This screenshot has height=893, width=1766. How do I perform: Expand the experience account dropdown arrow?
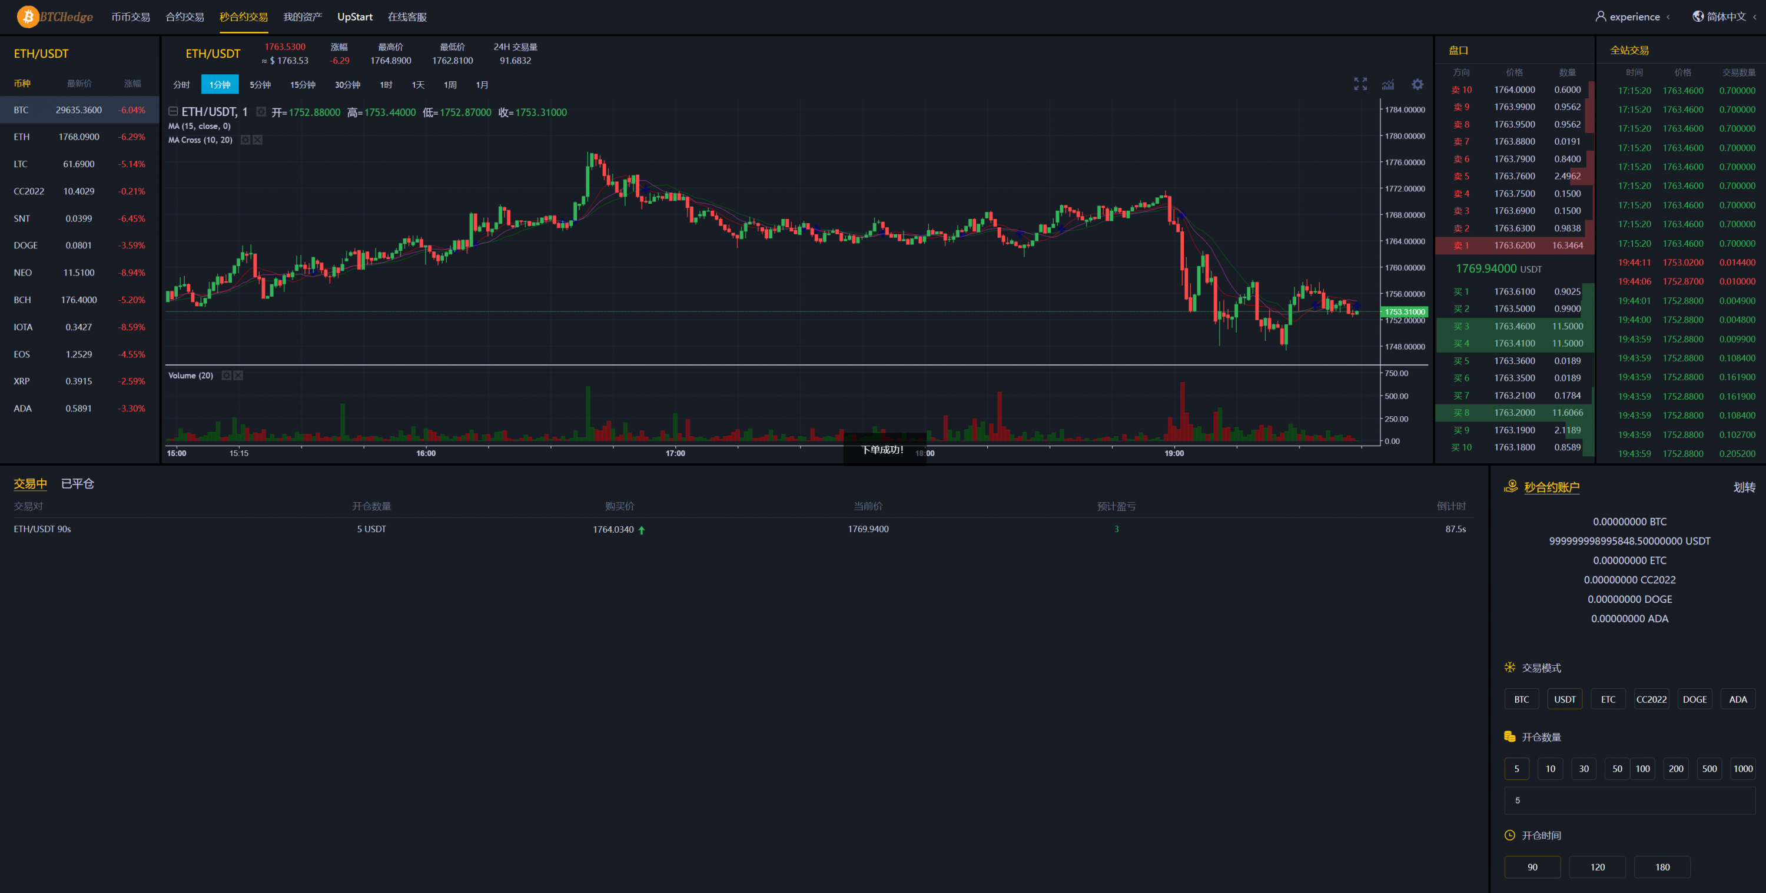pos(1668,17)
